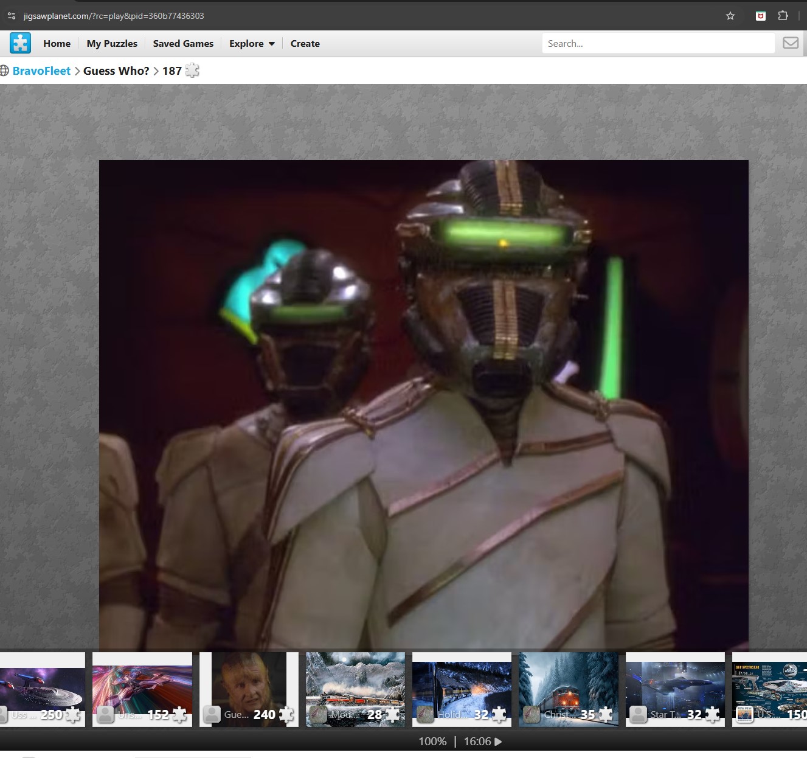This screenshot has height=758, width=807.
Task: Open the 35-piece Christmas train puzzle thumbnail
Action: (x=569, y=690)
